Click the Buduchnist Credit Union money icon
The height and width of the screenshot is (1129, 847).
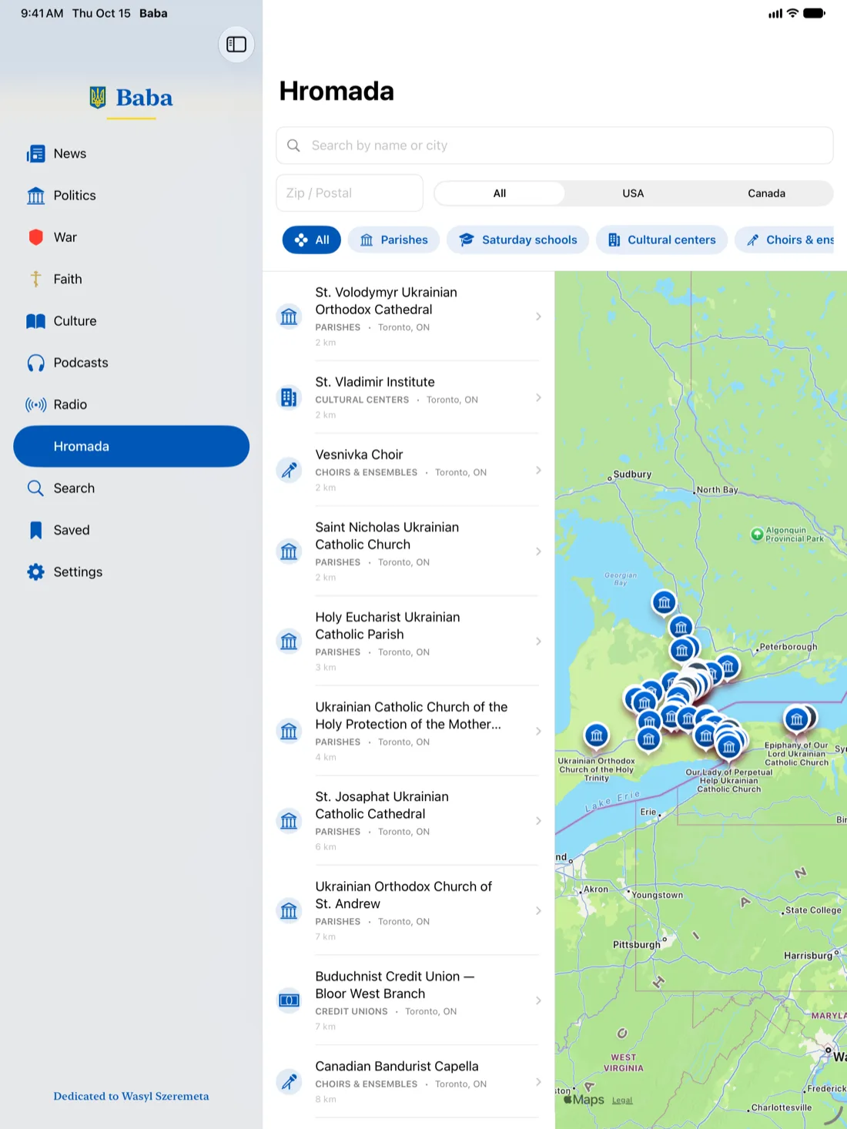point(289,1000)
